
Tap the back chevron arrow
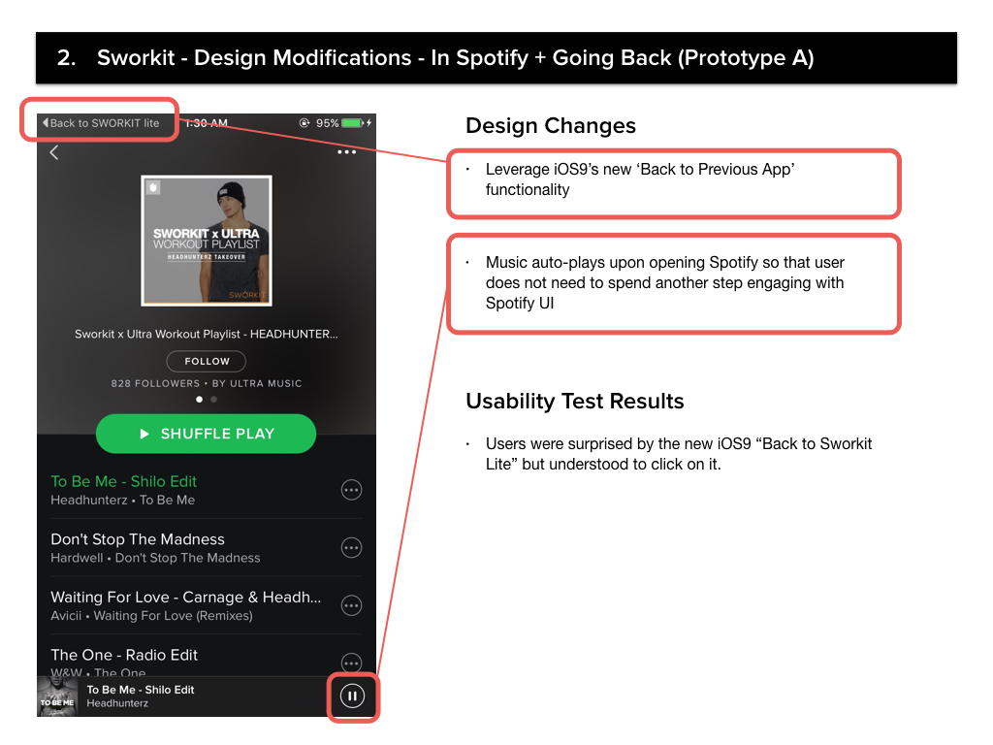point(54,152)
